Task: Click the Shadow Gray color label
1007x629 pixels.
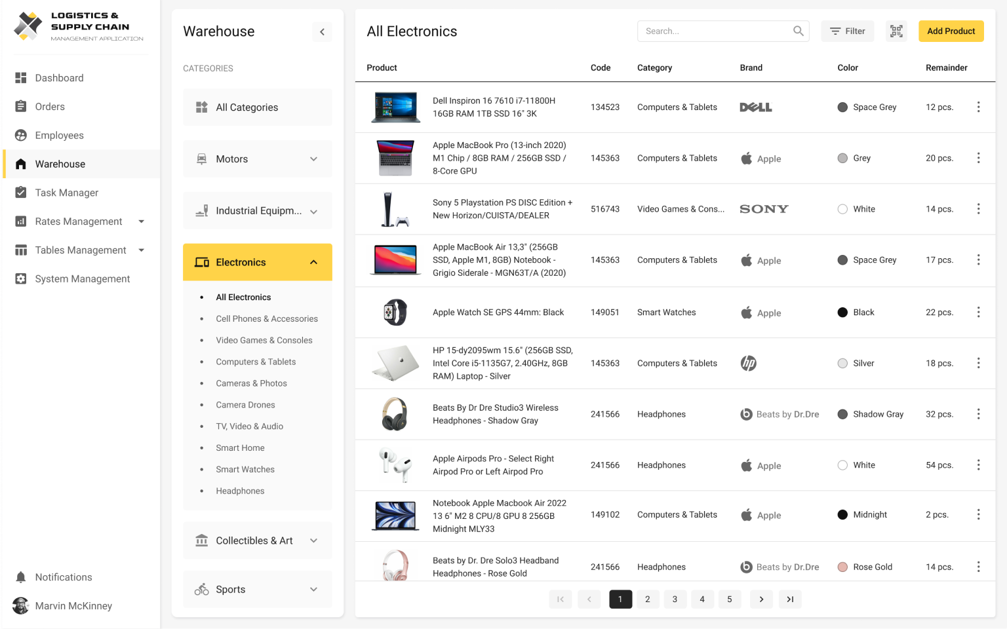Action: coord(879,414)
